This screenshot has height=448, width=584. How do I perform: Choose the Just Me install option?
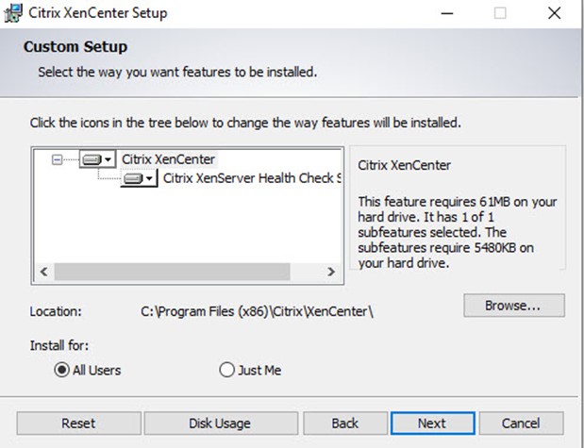point(250,370)
